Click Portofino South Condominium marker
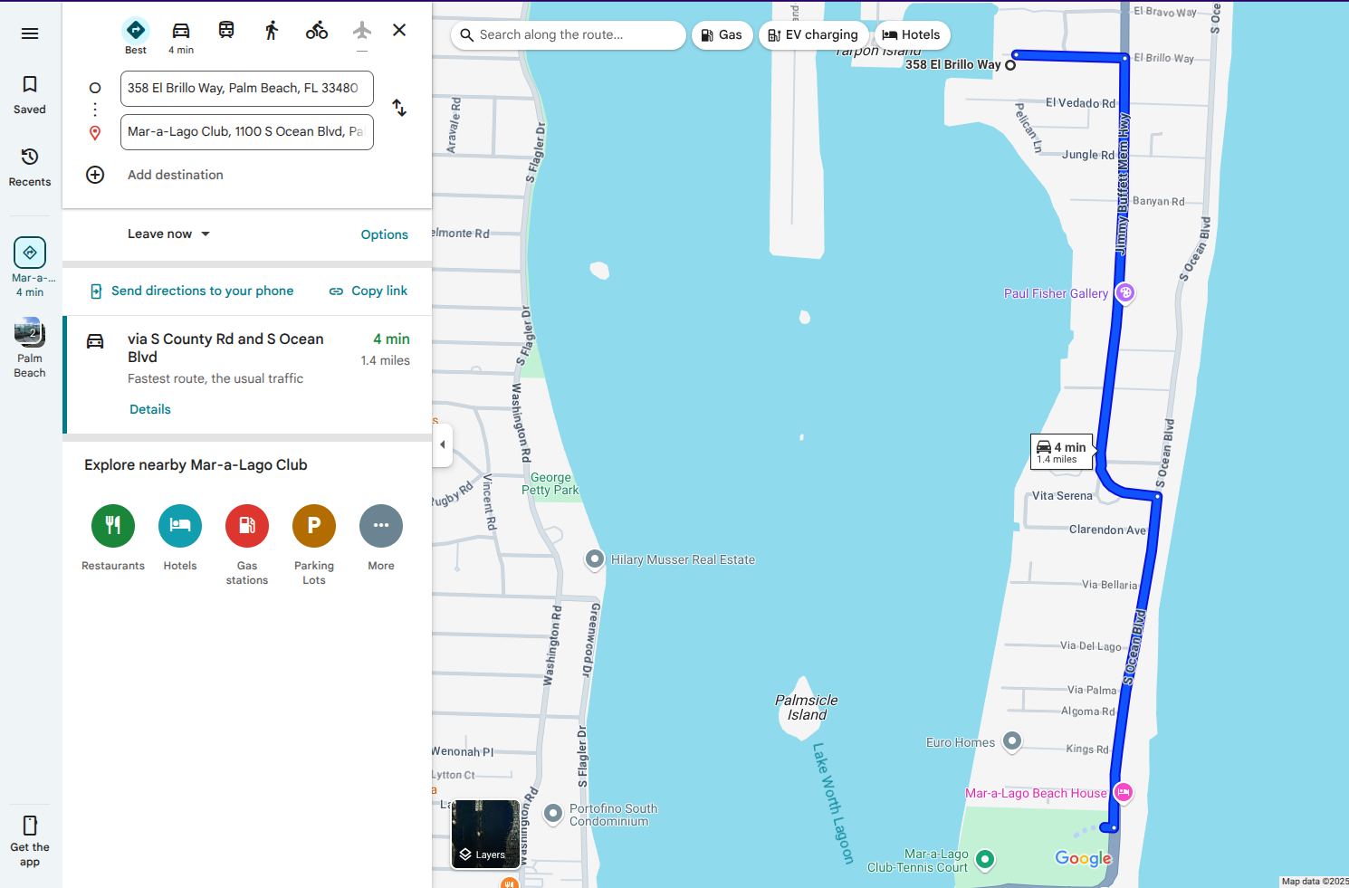 pos(553,813)
